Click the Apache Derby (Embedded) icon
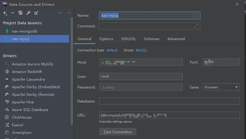 coord(7,87)
